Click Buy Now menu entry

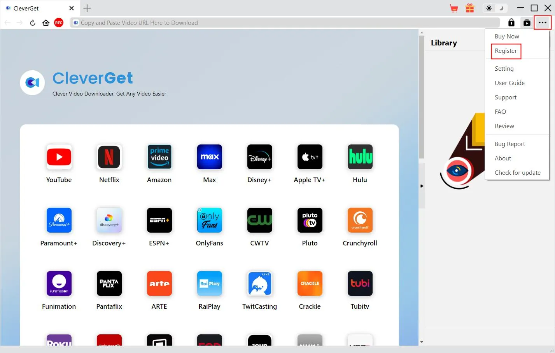pos(507,37)
